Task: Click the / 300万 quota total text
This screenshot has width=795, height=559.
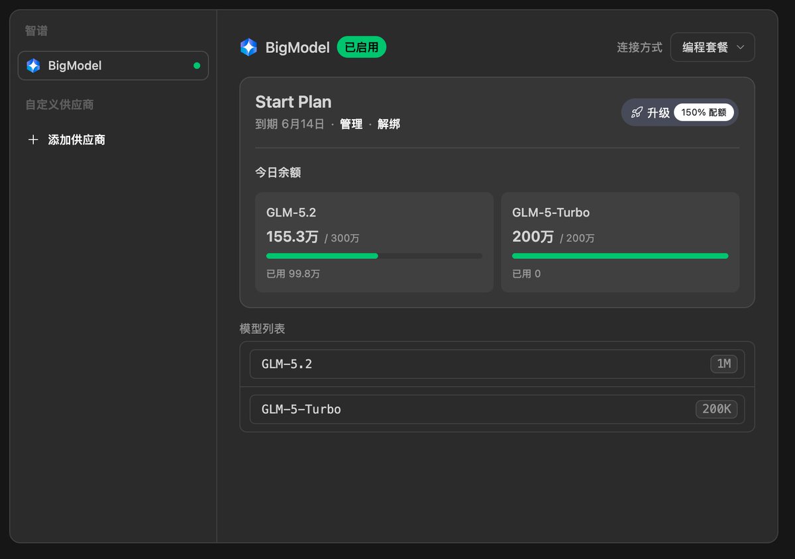Action: 342,238
